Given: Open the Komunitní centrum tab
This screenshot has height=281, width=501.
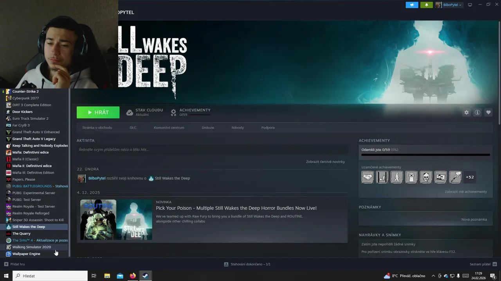Looking at the screenshot, I should tap(169, 128).
